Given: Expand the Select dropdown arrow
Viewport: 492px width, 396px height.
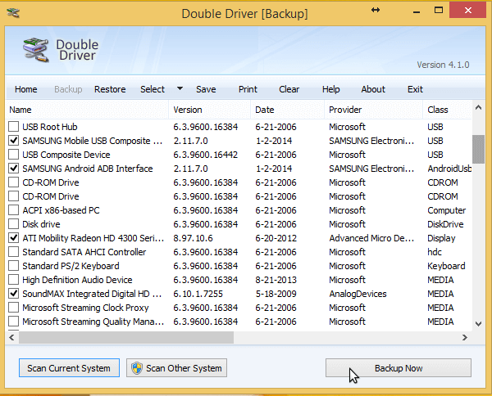Looking at the screenshot, I should [x=180, y=89].
